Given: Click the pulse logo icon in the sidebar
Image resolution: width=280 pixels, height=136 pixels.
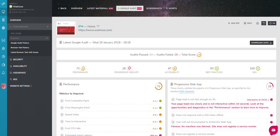Looking at the screenshot, I should pyautogui.click(x=3, y=4).
